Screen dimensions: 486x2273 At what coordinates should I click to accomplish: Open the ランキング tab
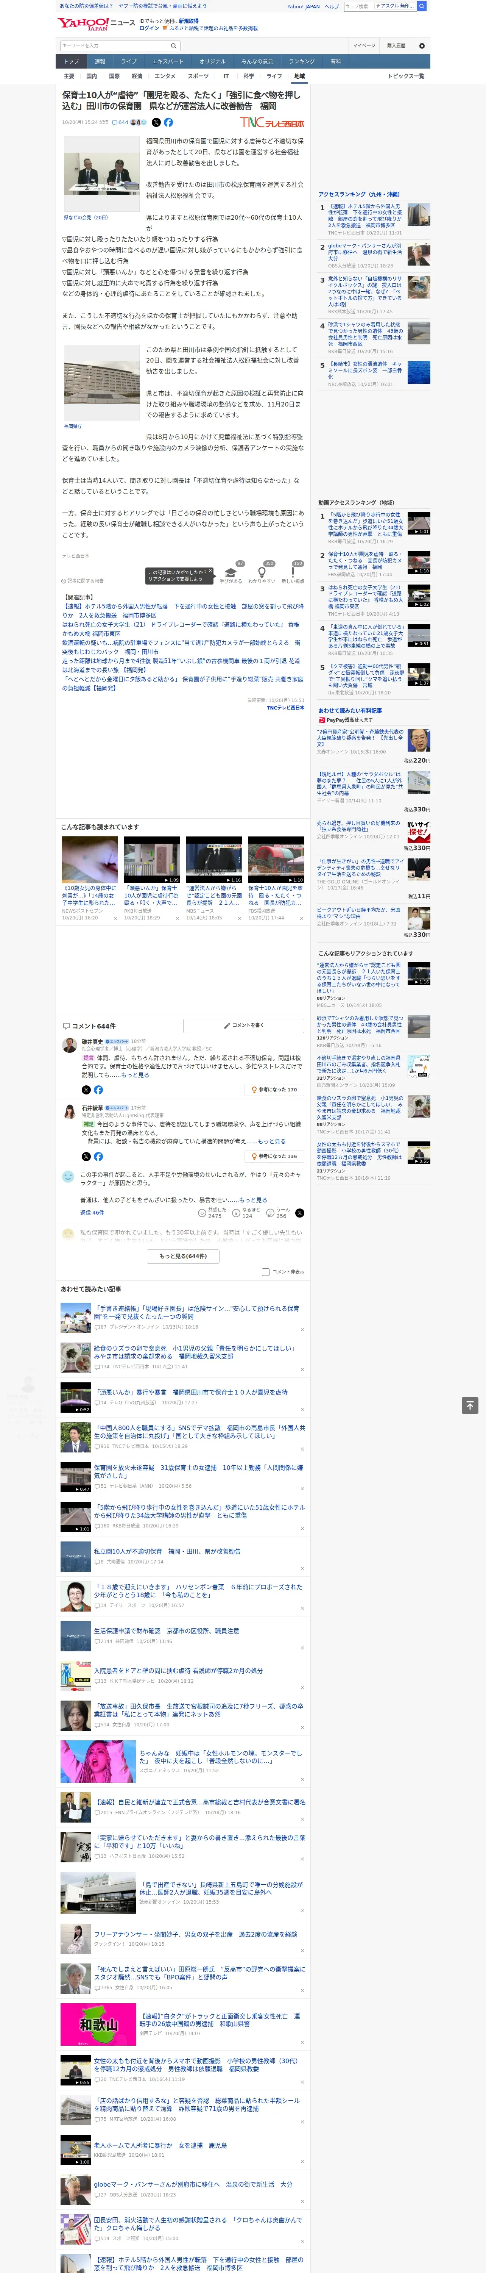(x=302, y=62)
